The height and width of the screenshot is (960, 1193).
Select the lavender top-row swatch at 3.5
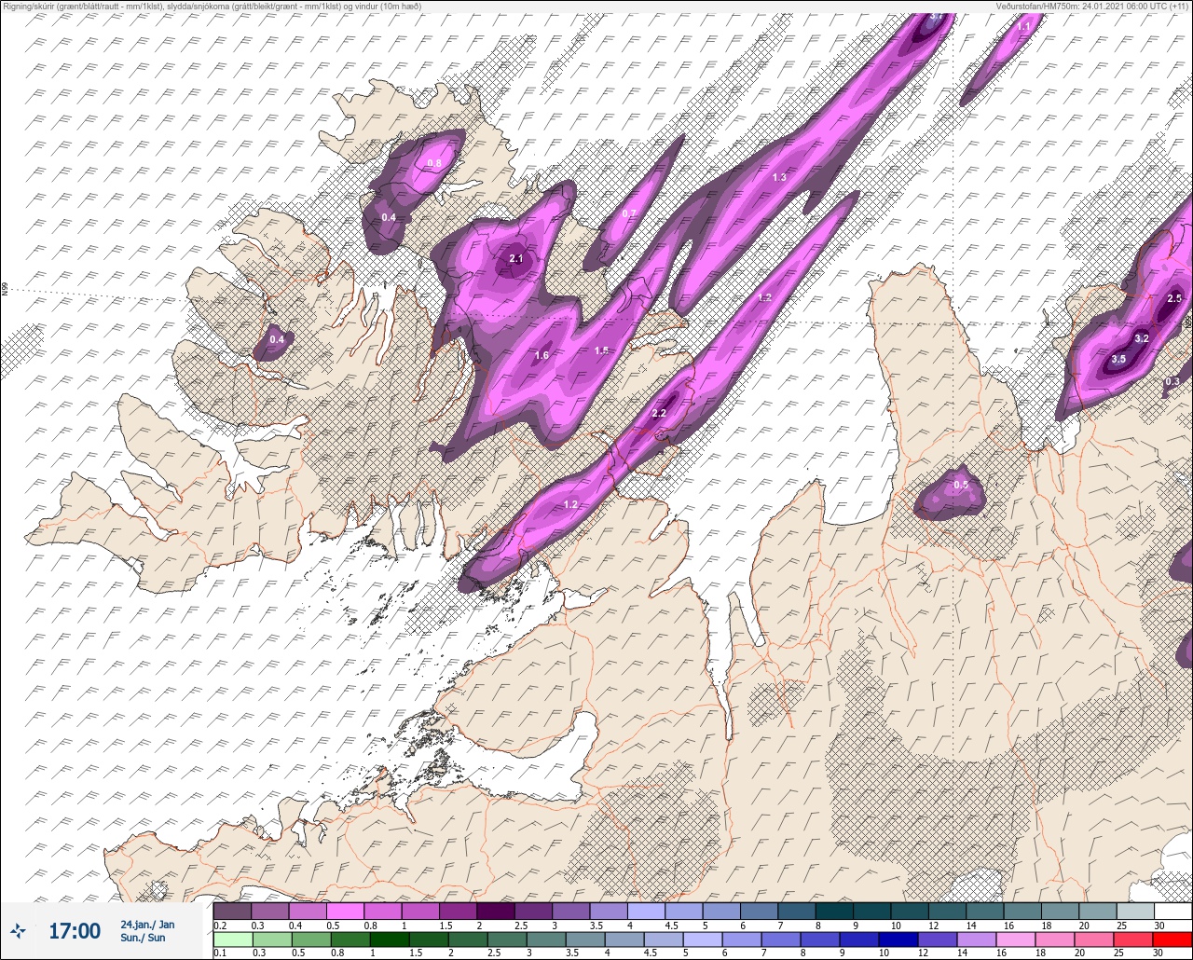pyautogui.click(x=608, y=911)
